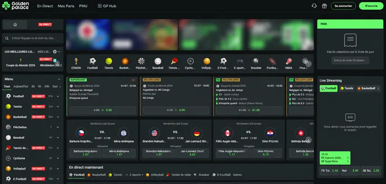Screen dimensions: 386x184
Task: Toggle the EN DIRECT live filter
Action: [45, 24]
